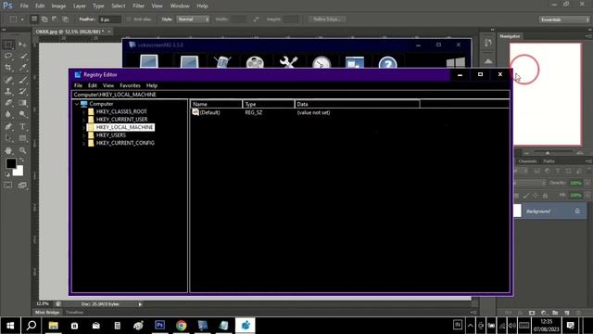Expand HKEY_USERS registry key

(83, 135)
